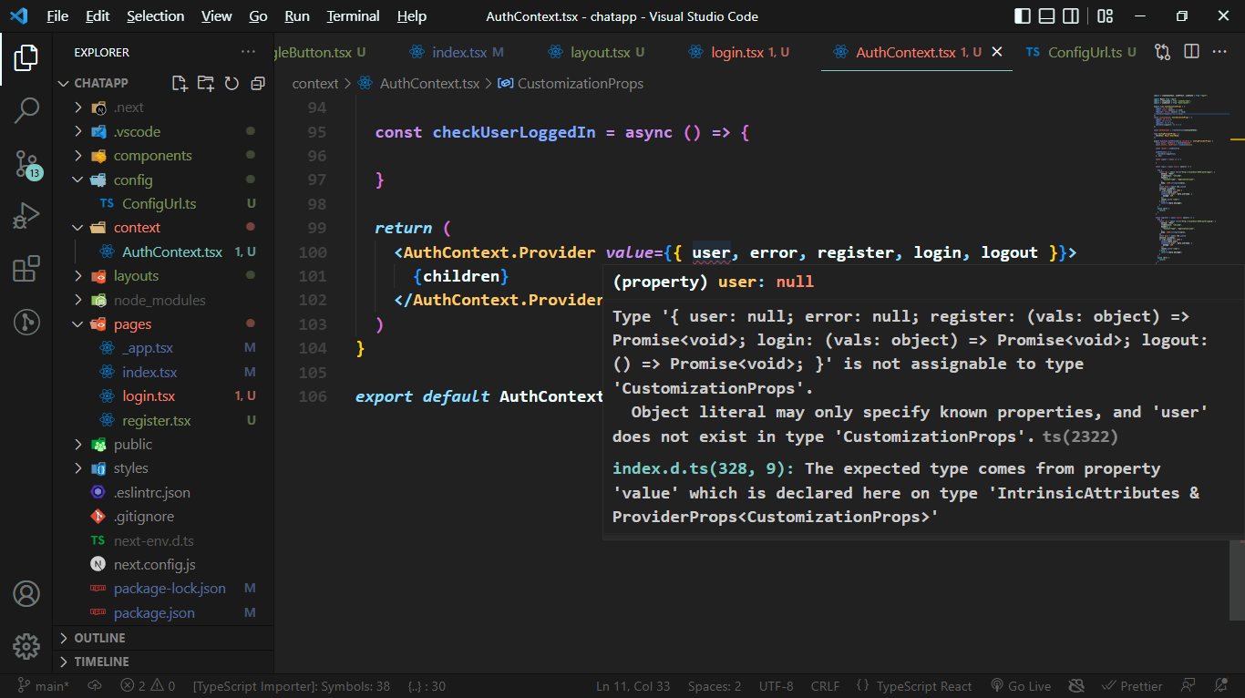The width and height of the screenshot is (1245, 698).
Task: Open the Explorer view in activity bar
Action: click(x=26, y=58)
